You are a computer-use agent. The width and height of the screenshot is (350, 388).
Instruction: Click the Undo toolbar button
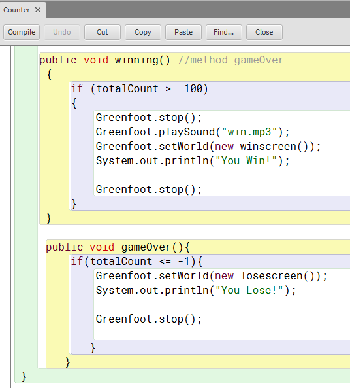coord(62,32)
